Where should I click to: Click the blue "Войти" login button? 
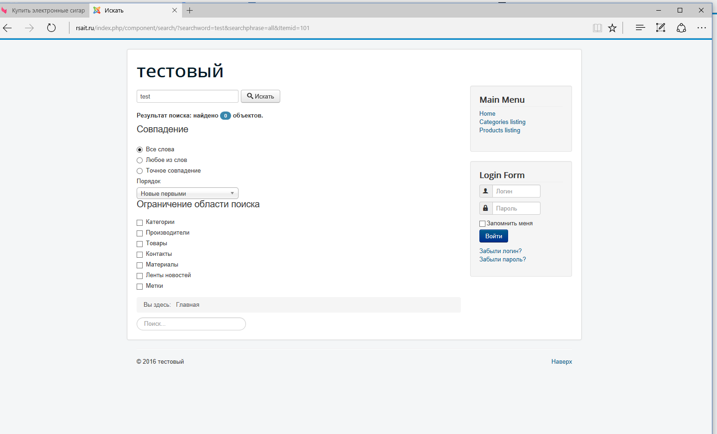493,236
